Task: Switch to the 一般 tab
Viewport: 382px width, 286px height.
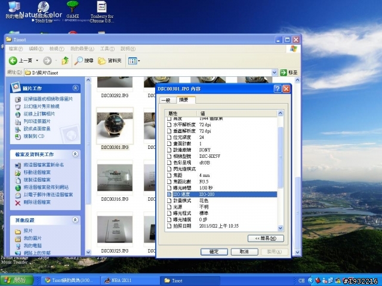Action: click(x=166, y=100)
